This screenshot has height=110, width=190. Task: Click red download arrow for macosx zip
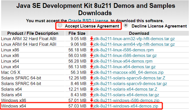92,72
